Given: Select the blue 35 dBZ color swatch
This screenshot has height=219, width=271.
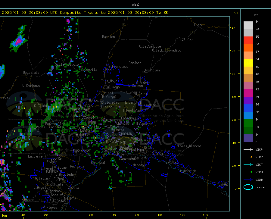Looking at the screenshot, I should tap(248, 108).
